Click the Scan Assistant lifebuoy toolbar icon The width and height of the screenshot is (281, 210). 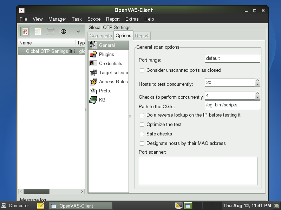tap(25, 31)
